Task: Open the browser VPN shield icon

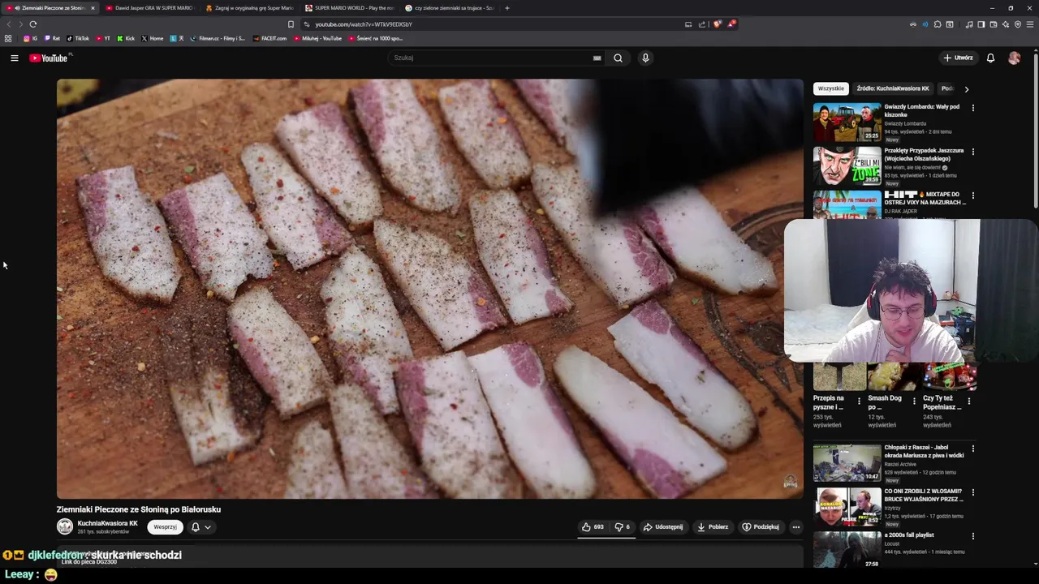Action: pos(1018,24)
